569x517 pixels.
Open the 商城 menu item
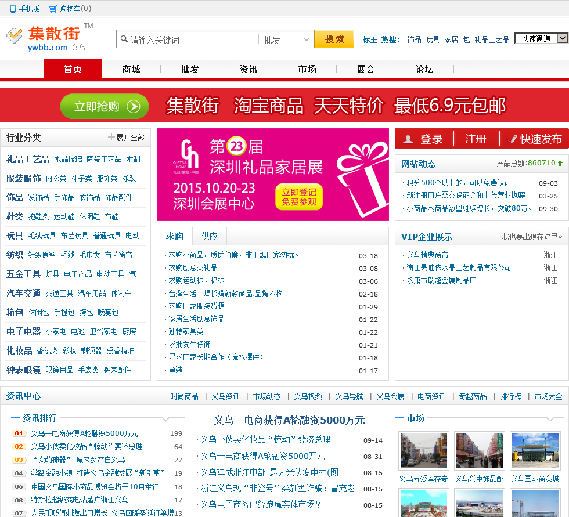(x=131, y=69)
